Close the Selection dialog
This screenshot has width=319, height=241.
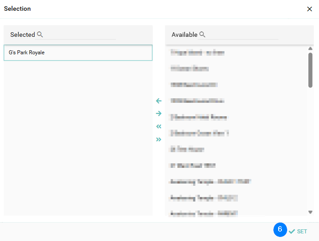click(x=309, y=9)
